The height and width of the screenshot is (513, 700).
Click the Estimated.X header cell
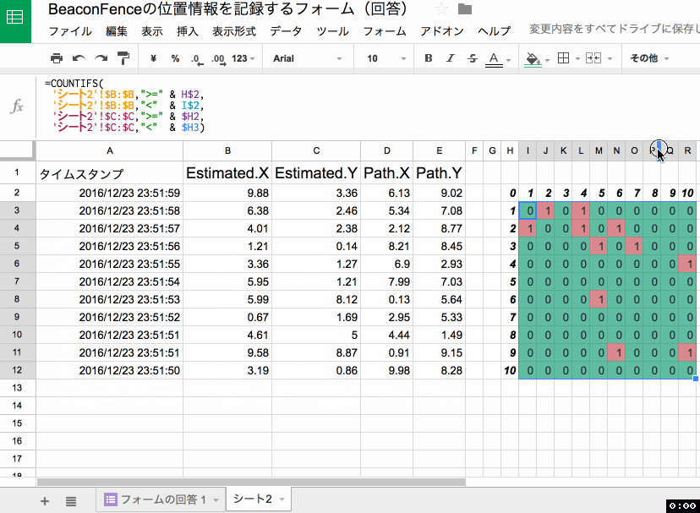point(227,172)
